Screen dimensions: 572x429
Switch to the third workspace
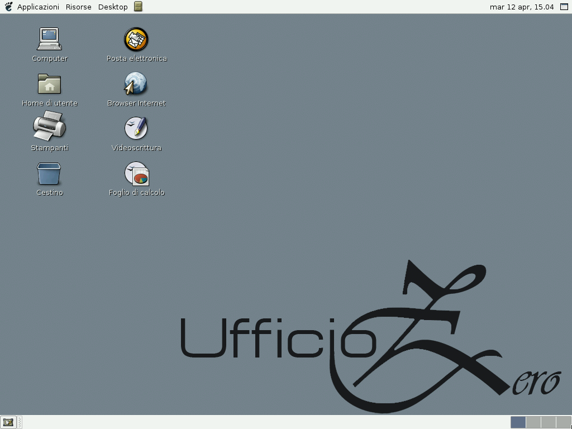549,422
